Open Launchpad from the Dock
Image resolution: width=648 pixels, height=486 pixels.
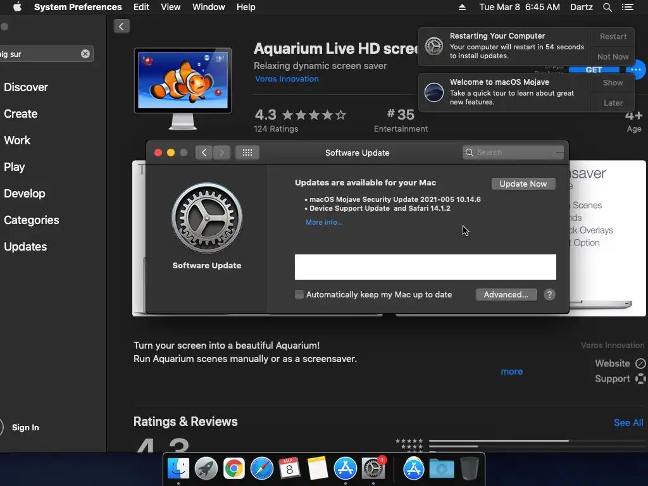tap(206, 469)
